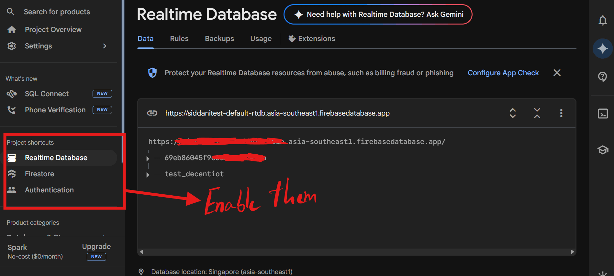
Task: Click the Settings gear icon
Action: (12, 46)
